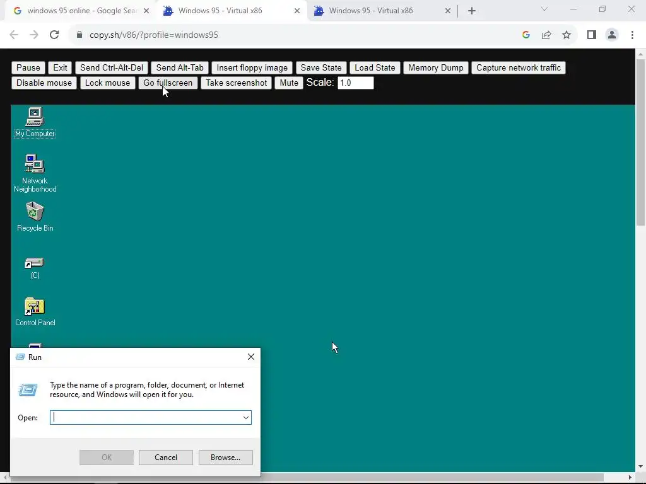Click the horizontal scrollbar right arrow
This screenshot has height=484, width=646.
click(x=630, y=478)
